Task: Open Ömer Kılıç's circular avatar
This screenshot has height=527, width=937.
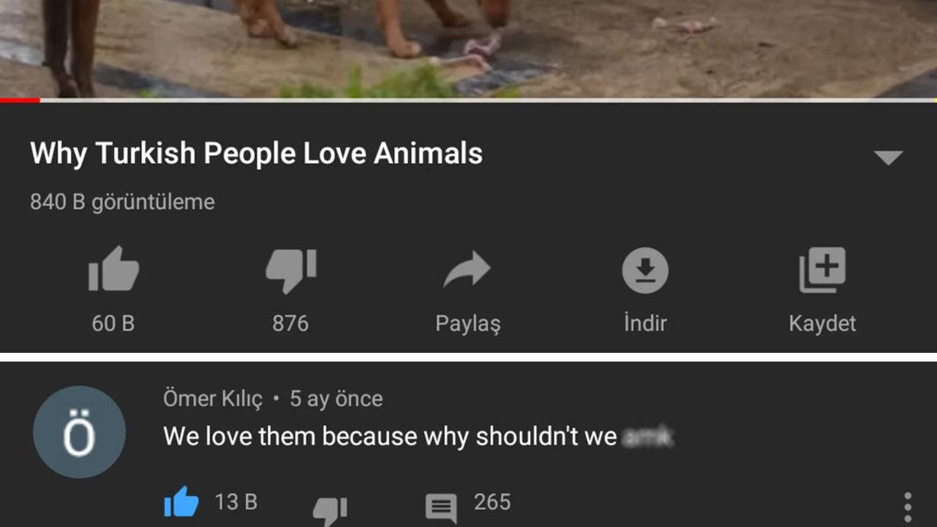Action: click(x=79, y=432)
